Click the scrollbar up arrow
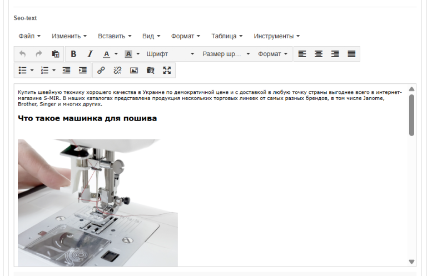 pyautogui.click(x=412, y=89)
